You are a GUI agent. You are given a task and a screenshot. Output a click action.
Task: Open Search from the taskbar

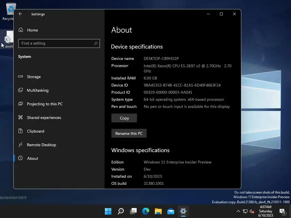(x=120, y=211)
